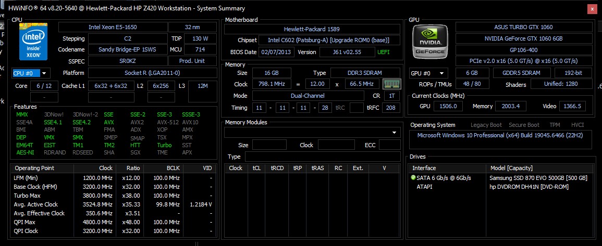
Task: Click the Windows 10 Professional OS field
Action: tap(500, 139)
